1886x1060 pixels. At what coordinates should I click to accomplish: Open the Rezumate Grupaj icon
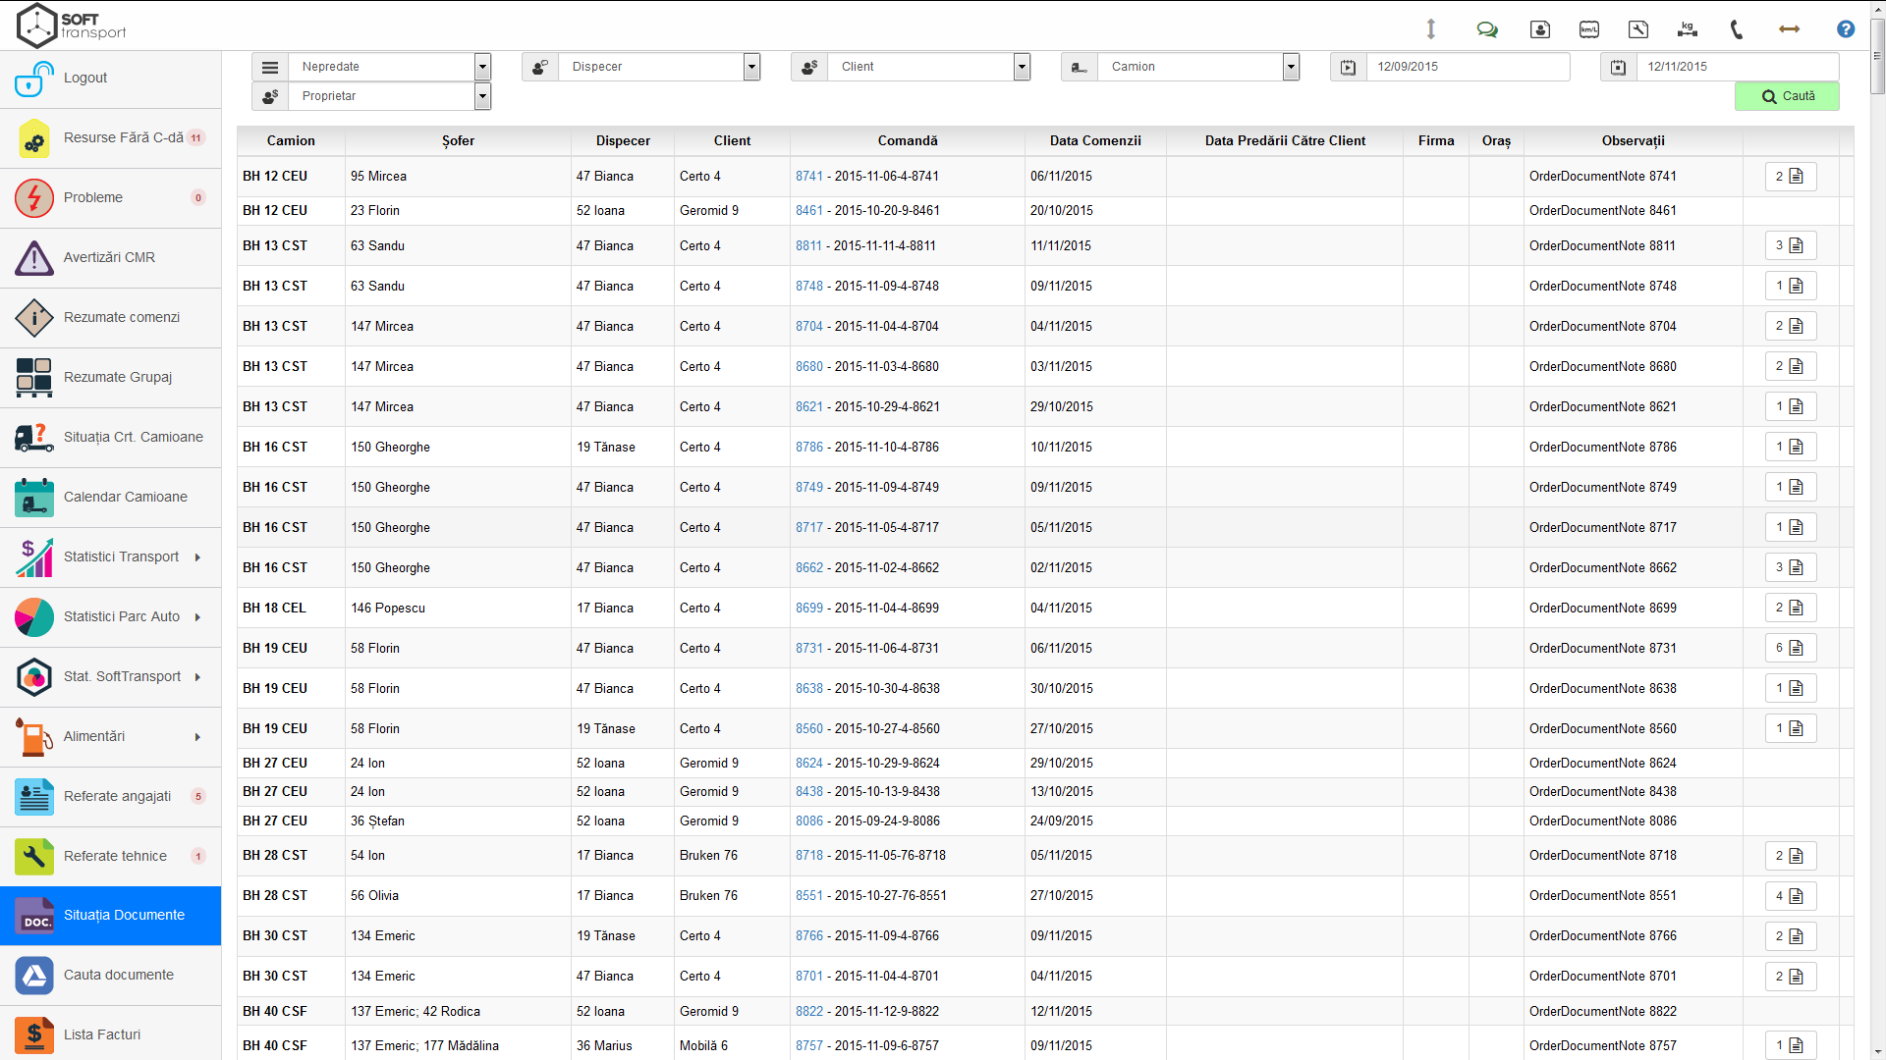click(34, 378)
